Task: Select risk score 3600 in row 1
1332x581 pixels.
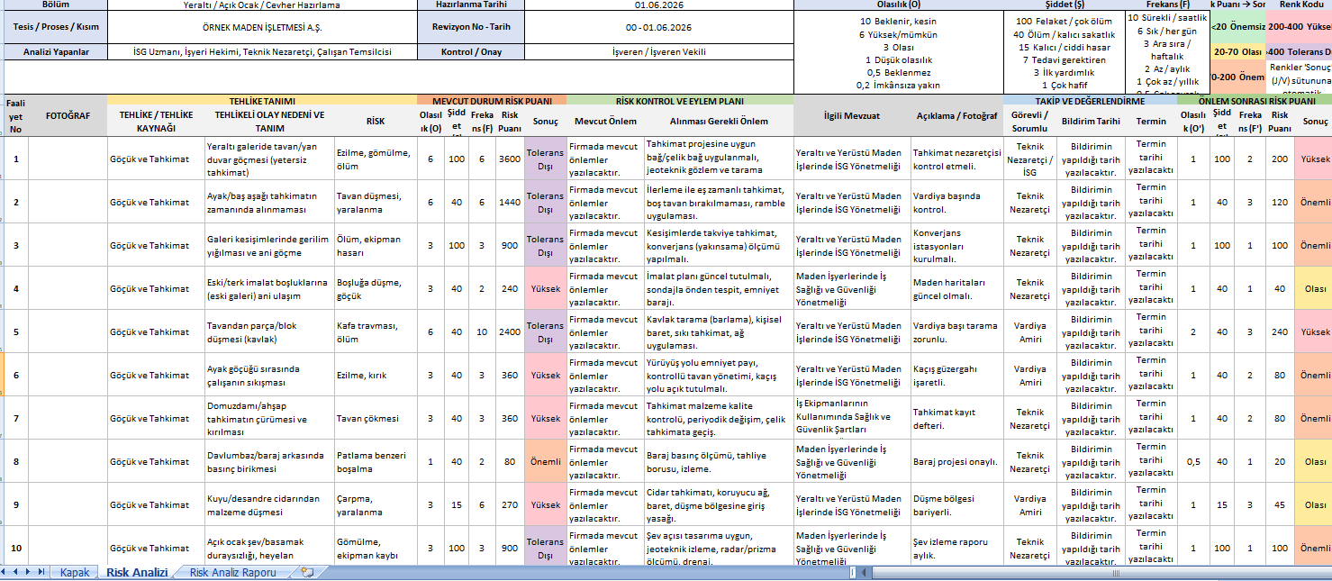Action: click(510, 159)
